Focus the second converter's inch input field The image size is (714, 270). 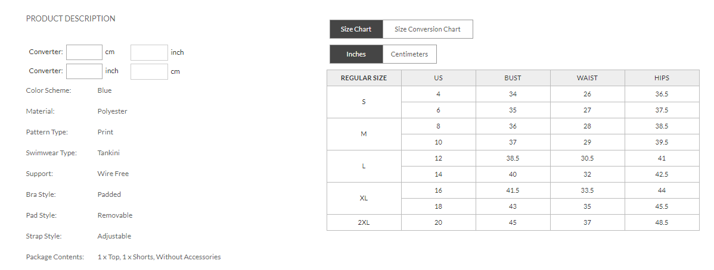tap(84, 71)
